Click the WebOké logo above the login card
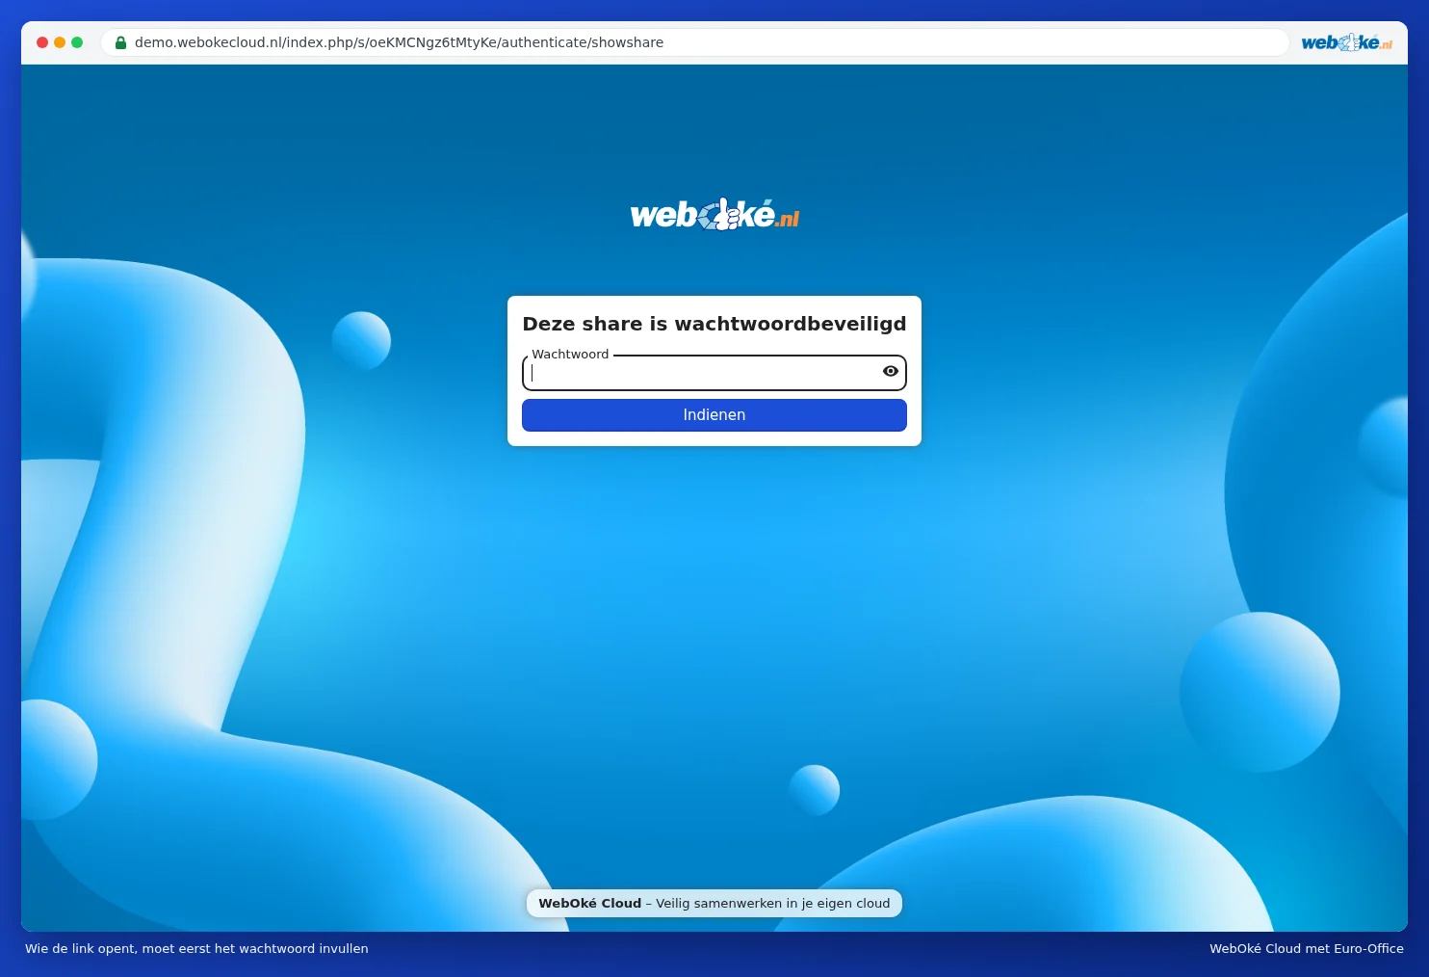The width and height of the screenshot is (1429, 977). [x=714, y=214]
